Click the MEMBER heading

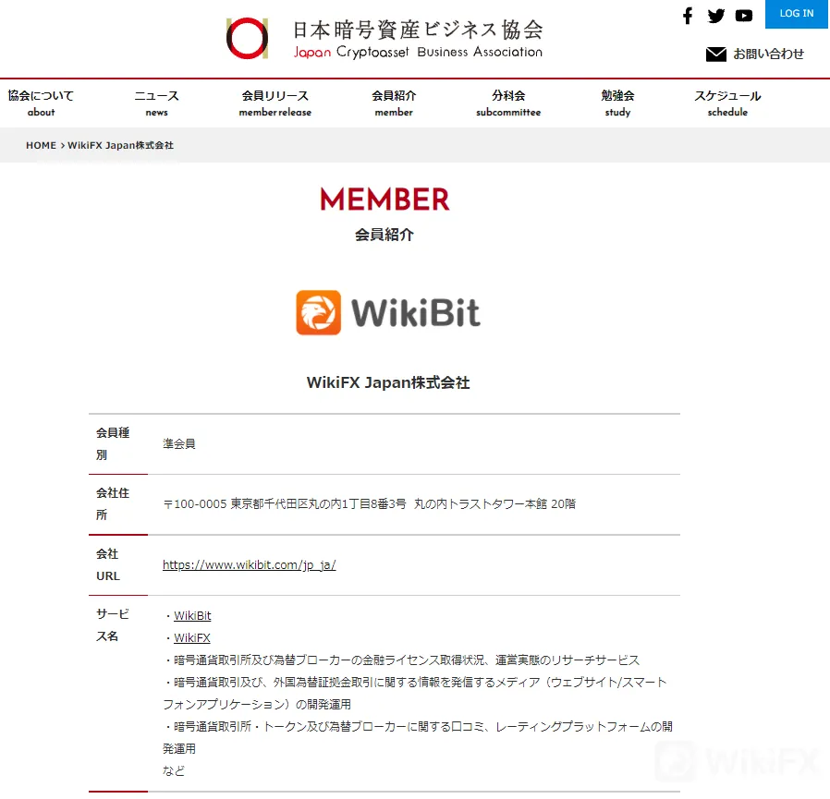[x=384, y=200]
